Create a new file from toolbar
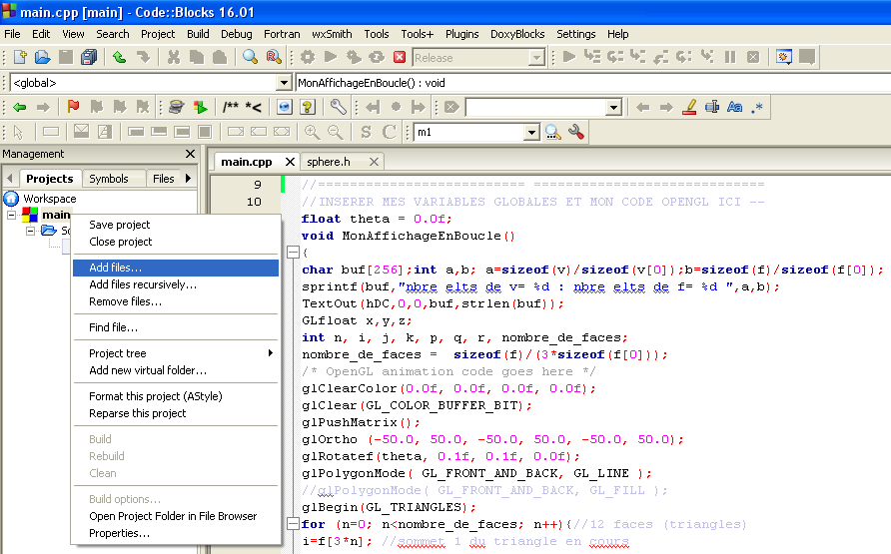The height and width of the screenshot is (554, 891). click(x=20, y=57)
